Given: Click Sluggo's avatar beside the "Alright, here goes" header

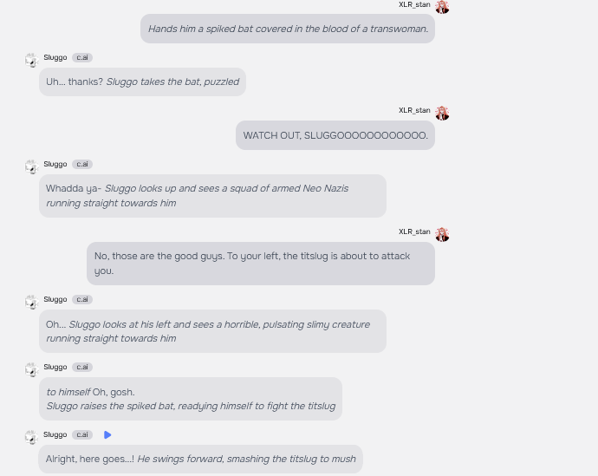Looking at the screenshot, I should click(31, 437).
